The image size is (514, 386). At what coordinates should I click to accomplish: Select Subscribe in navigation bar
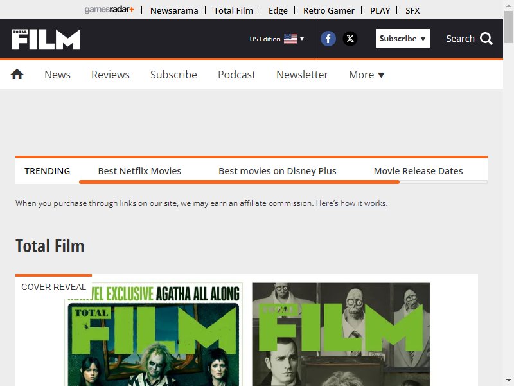[173, 75]
